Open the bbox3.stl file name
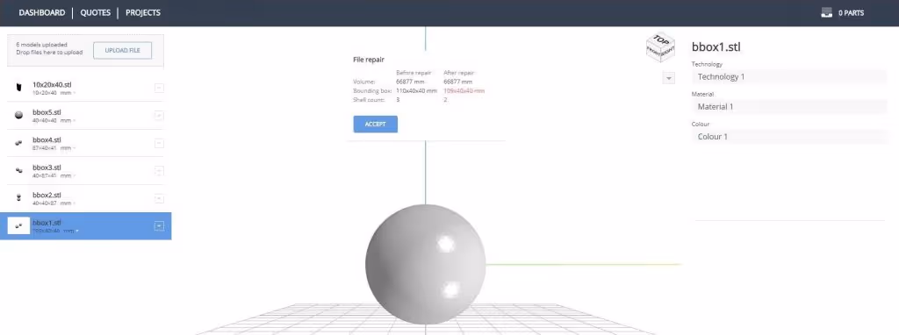The image size is (899, 335). (47, 167)
